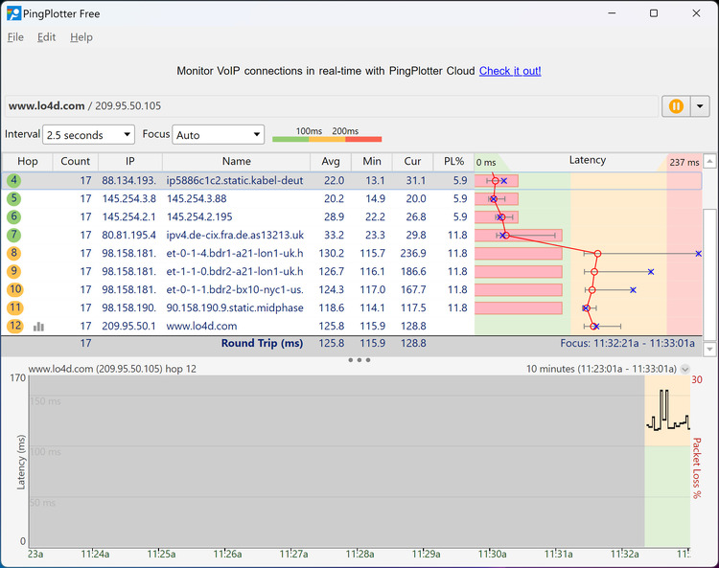Expand the 10 minutes timeline range chevron
The height and width of the screenshot is (568, 719).
pyautogui.click(x=684, y=369)
